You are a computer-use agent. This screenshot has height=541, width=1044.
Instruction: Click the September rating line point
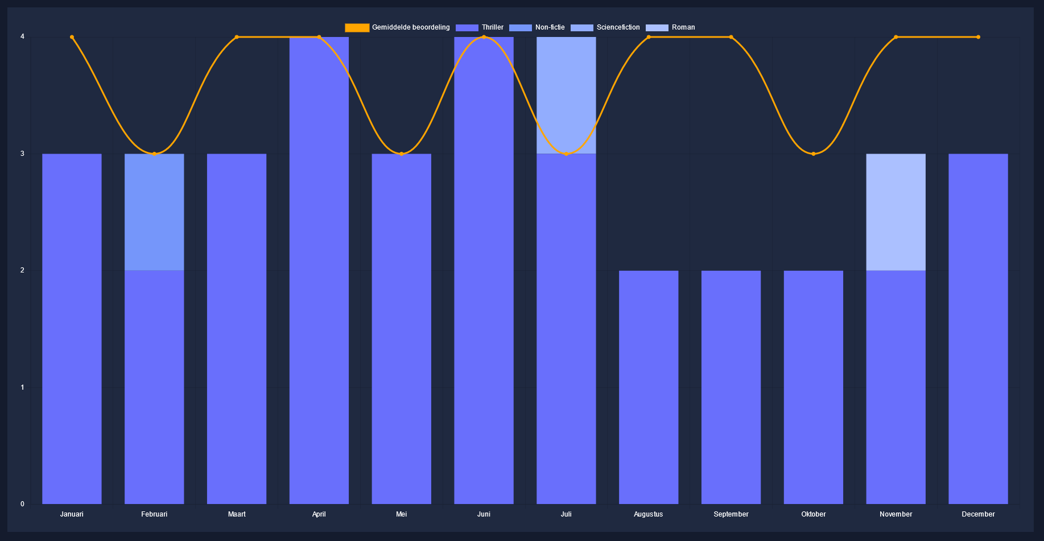click(731, 37)
